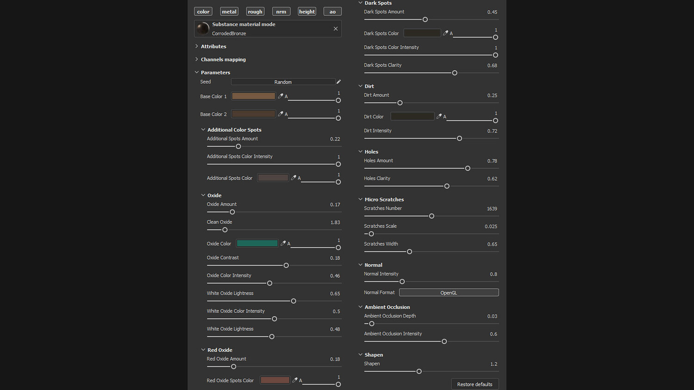This screenshot has height=390, width=694.
Task: Collapse the Oxide parameter group
Action: [x=203, y=195]
